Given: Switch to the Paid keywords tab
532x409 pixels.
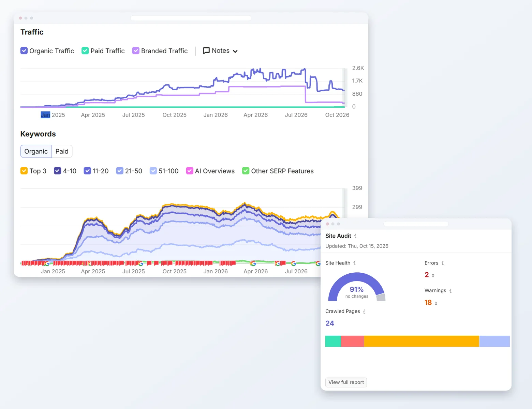Looking at the screenshot, I should 62,151.
